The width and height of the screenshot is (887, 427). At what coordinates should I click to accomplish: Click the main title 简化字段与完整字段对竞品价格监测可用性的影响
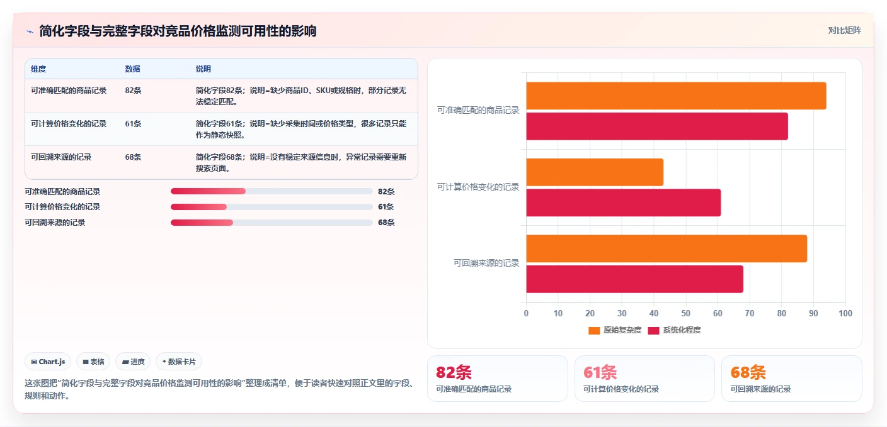pyautogui.click(x=178, y=31)
